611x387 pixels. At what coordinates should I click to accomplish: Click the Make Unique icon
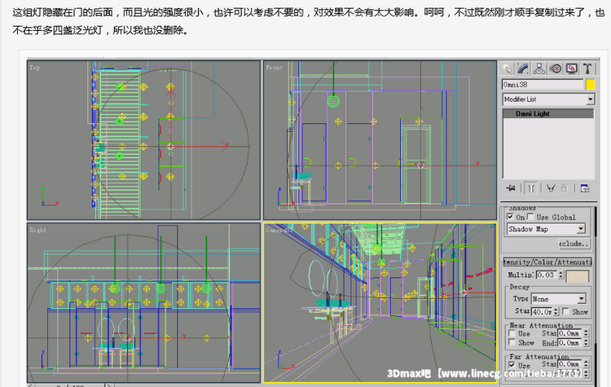coord(551,188)
